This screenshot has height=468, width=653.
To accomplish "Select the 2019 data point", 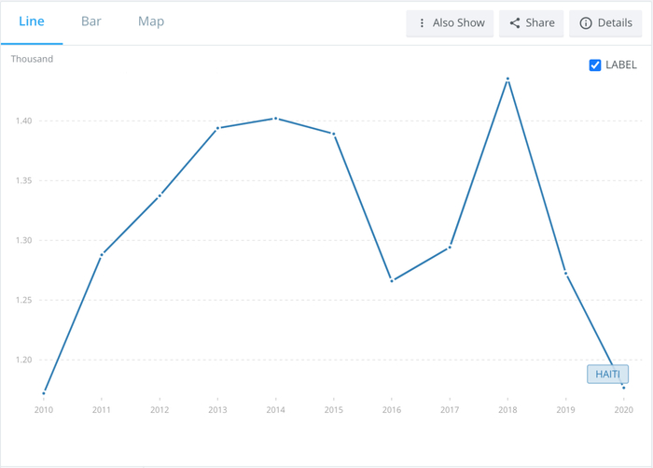I will (x=565, y=273).
